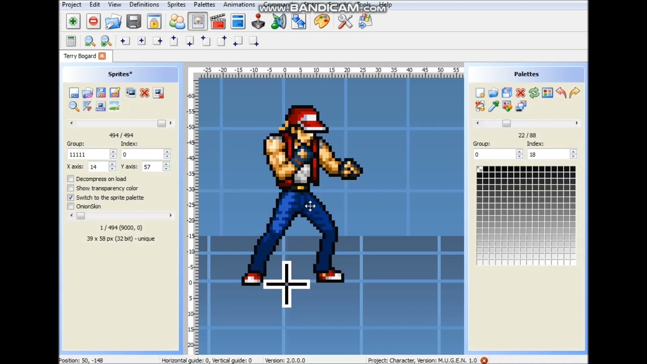Click the sprite Group input field

click(88, 154)
